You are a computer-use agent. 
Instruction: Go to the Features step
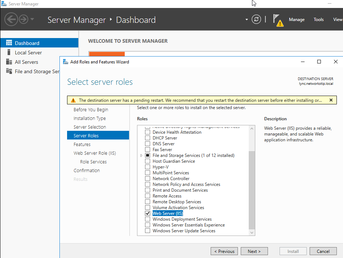coord(82,144)
